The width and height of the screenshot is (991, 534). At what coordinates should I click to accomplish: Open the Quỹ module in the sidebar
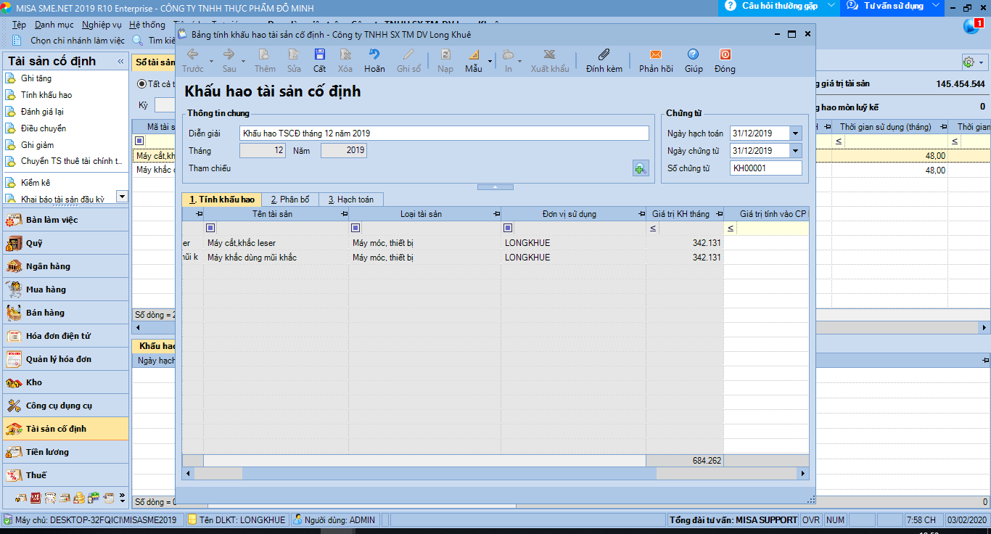click(65, 243)
